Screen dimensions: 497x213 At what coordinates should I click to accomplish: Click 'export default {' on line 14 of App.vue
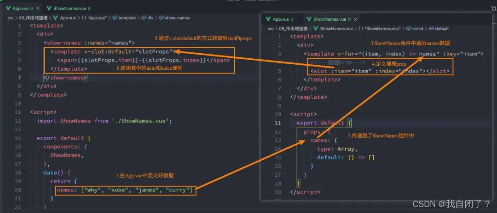pyautogui.click(x=64, y=138)
